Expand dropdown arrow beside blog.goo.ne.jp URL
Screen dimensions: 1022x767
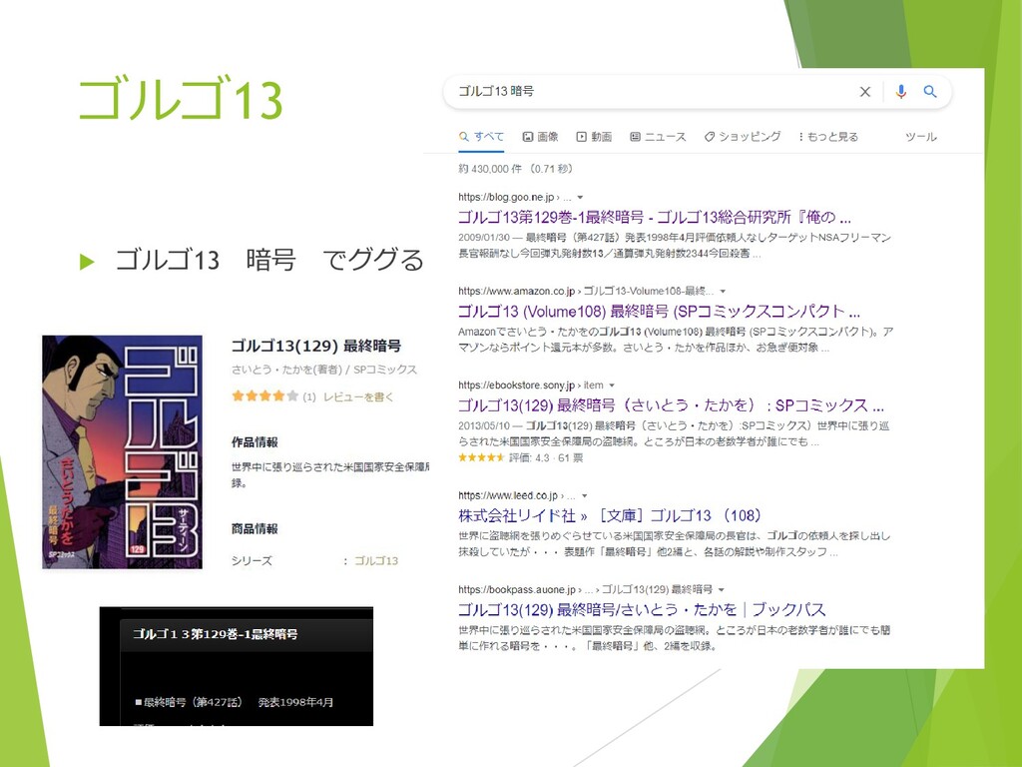[580, 197]
